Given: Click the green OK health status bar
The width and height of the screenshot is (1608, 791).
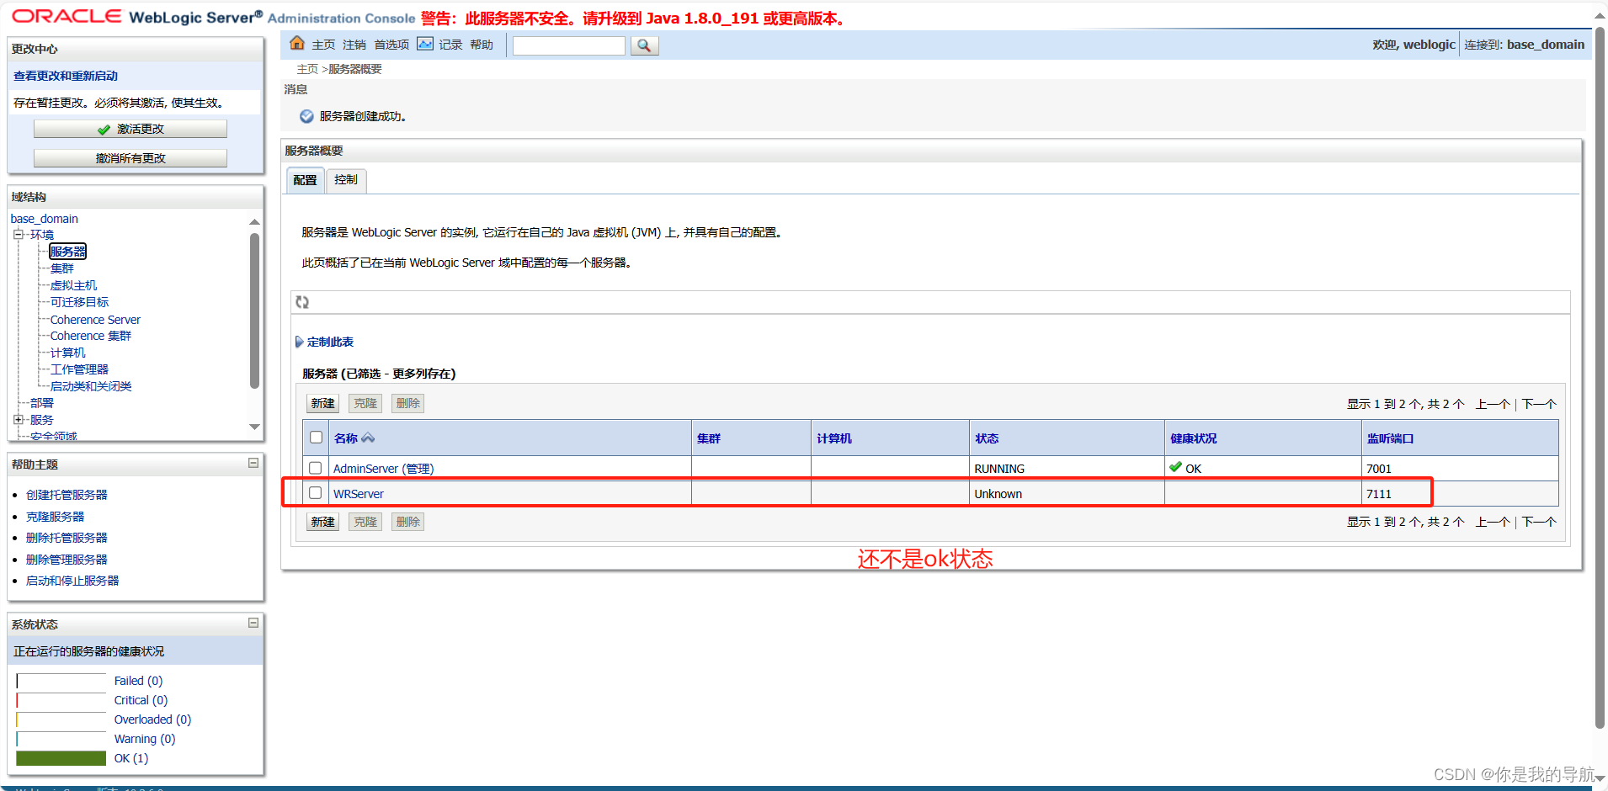Looking at the screenshot, I should 60,758.
